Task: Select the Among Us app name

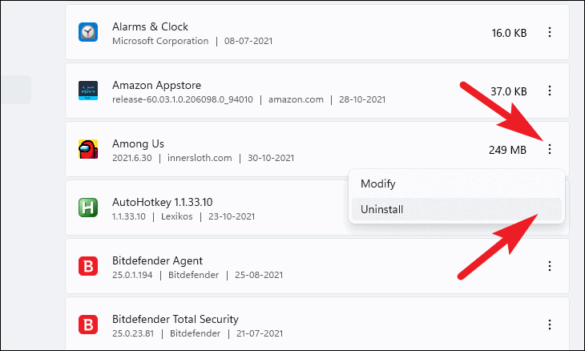Action: click(x=138, y=143)
